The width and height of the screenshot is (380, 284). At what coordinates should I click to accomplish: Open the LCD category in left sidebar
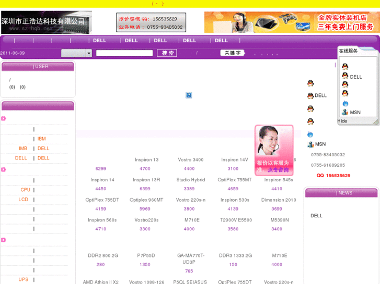coord(24,200)
